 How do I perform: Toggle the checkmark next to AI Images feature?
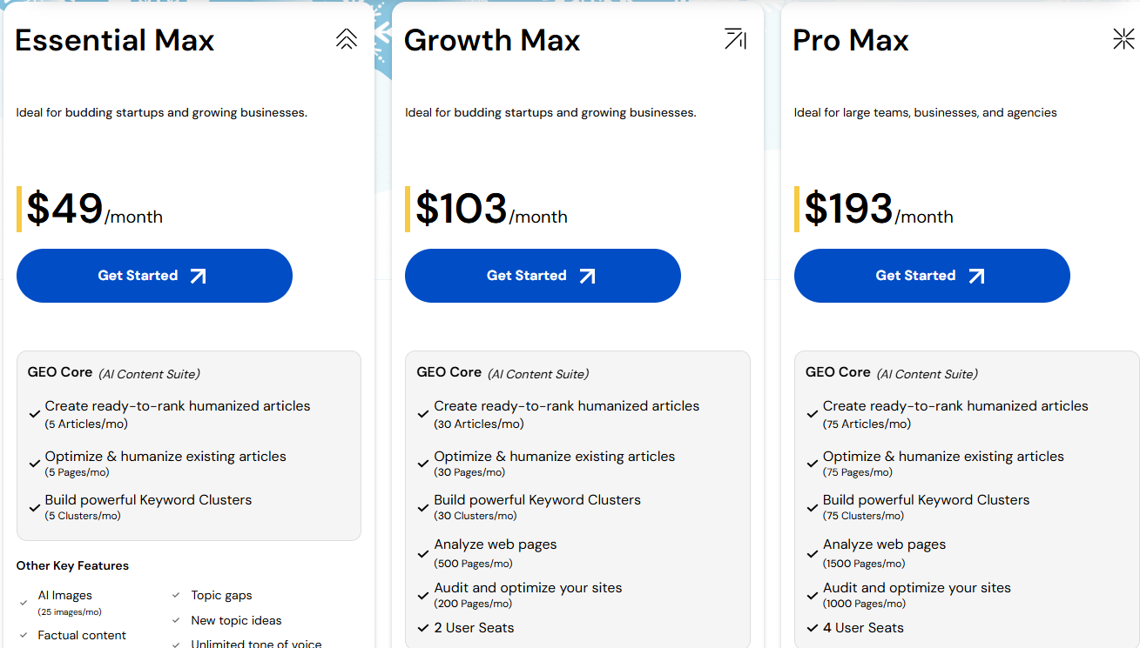[x=22, y=601]
